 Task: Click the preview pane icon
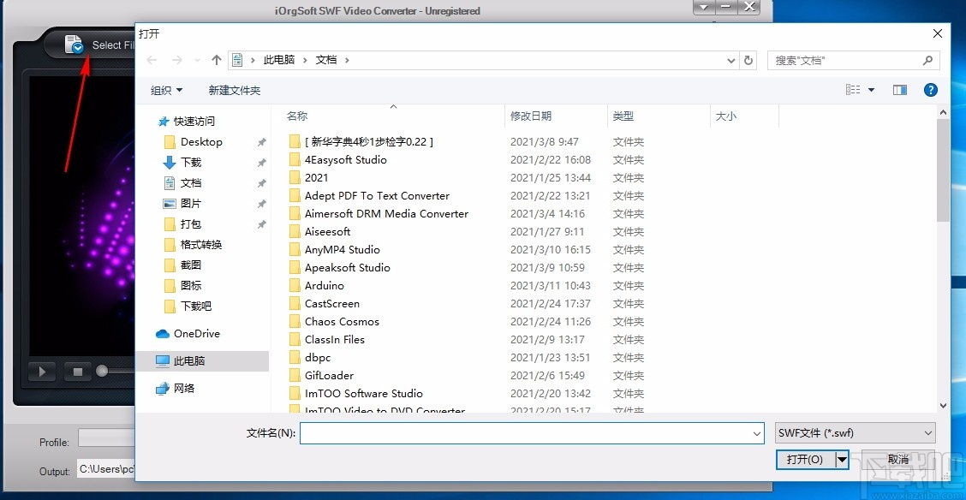tap(900, 89)
